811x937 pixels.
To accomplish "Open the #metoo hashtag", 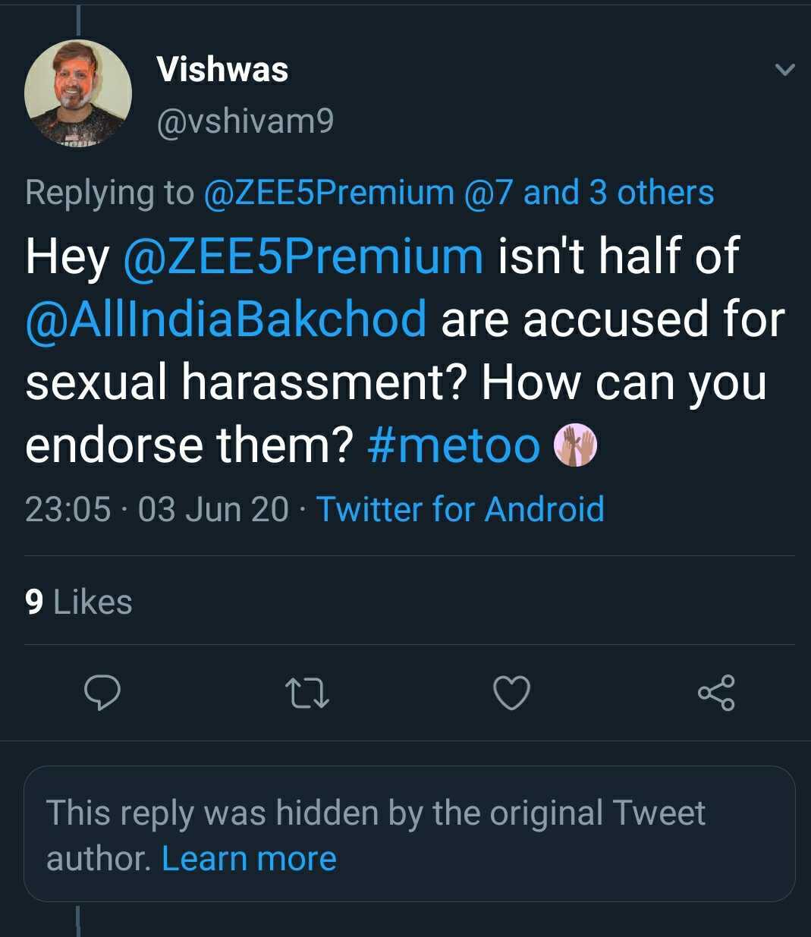I will 454,445.
